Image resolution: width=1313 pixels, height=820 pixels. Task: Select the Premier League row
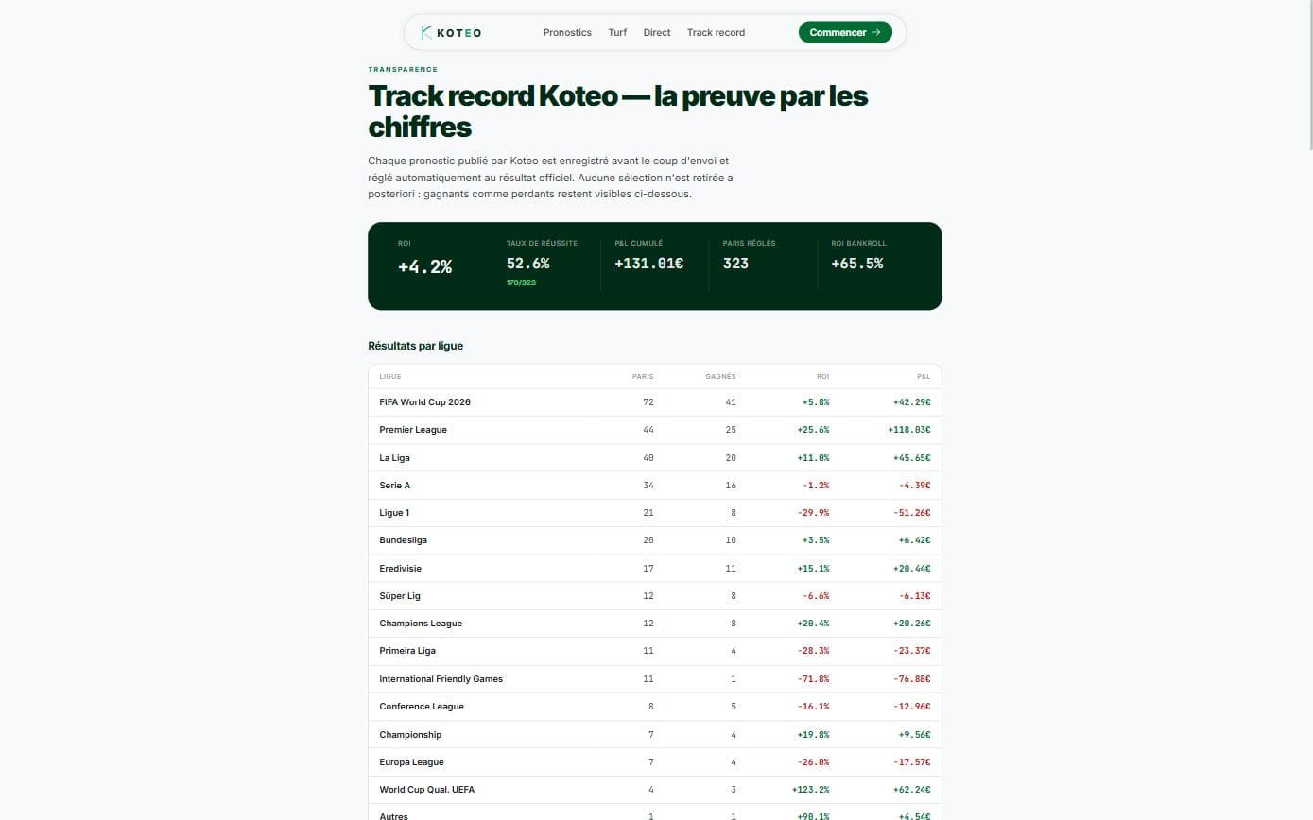click(x=655, y=430)
